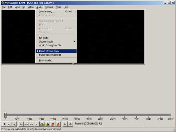The height and width of the screenshot is (132, 176).
Task: Scan backward to previous scene change
Action: [53, 124]
